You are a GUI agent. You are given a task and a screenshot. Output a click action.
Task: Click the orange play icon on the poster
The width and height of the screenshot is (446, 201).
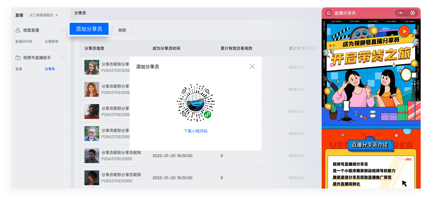tap(404, 31)
